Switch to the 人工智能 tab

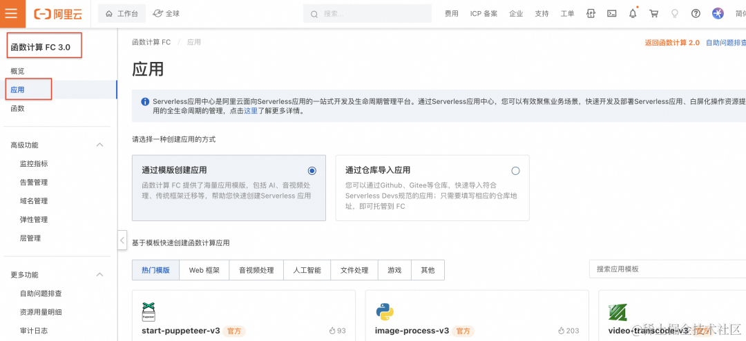(307, 270)
